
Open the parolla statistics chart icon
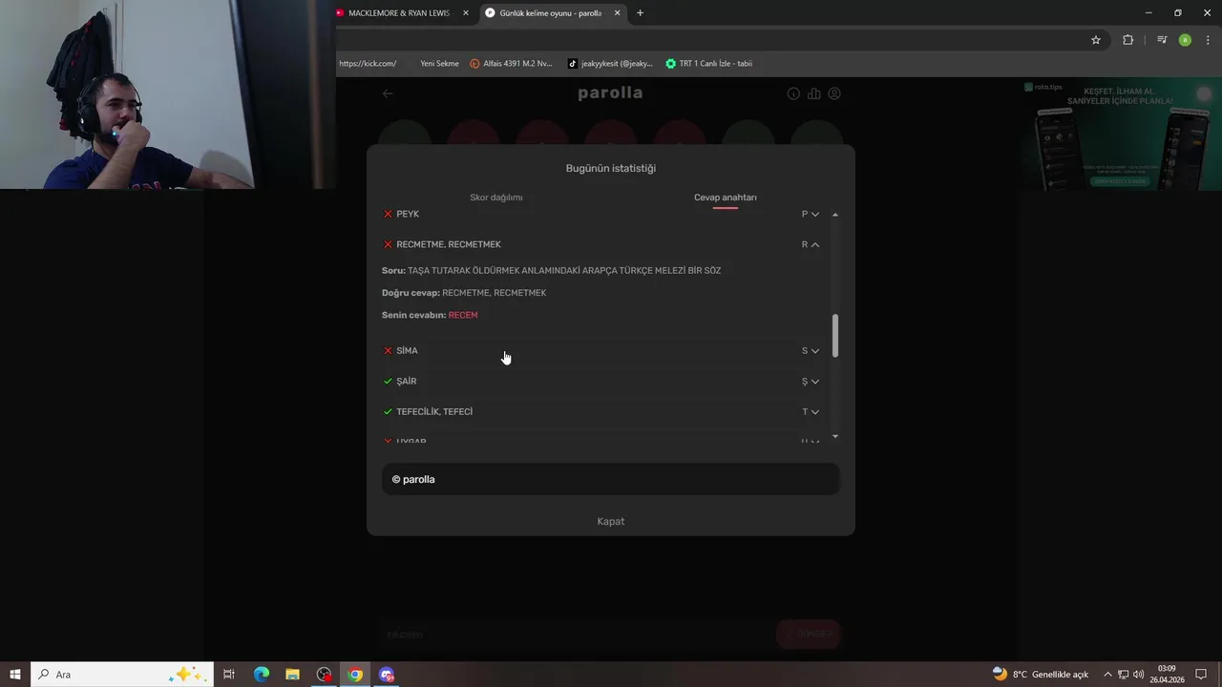[814, 94]
